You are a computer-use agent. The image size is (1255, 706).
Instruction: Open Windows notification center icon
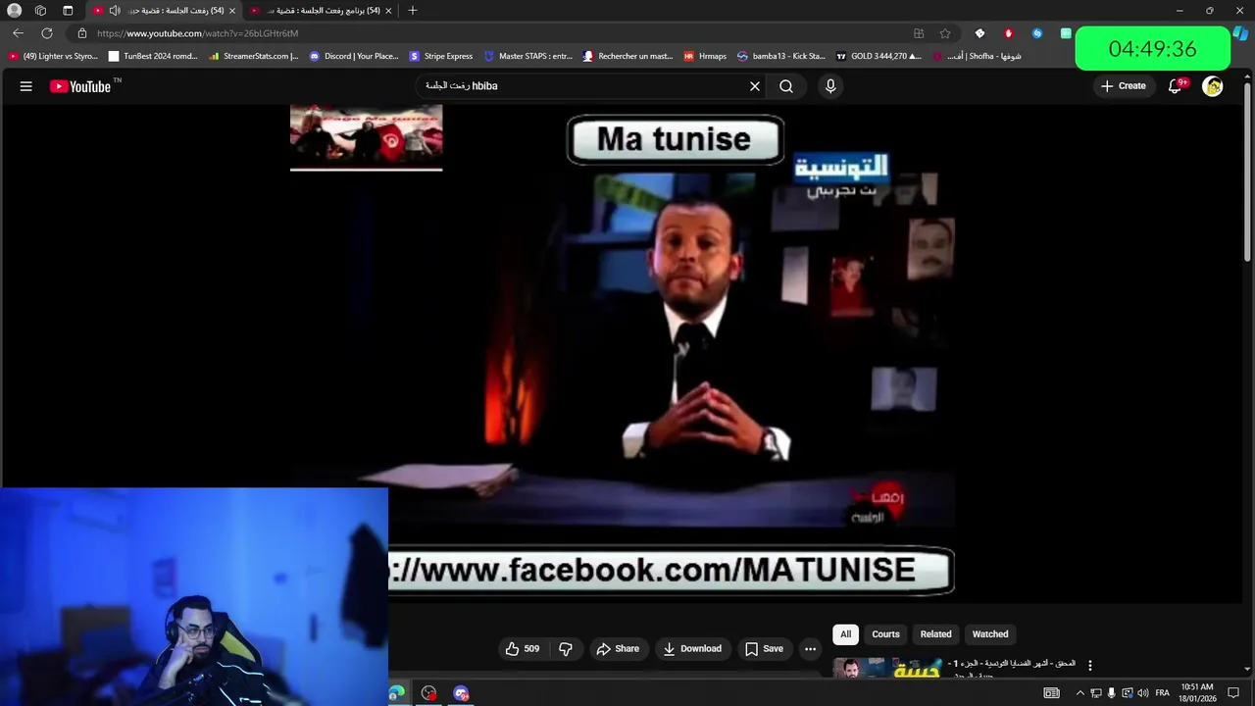click(x=1233, y=693)
